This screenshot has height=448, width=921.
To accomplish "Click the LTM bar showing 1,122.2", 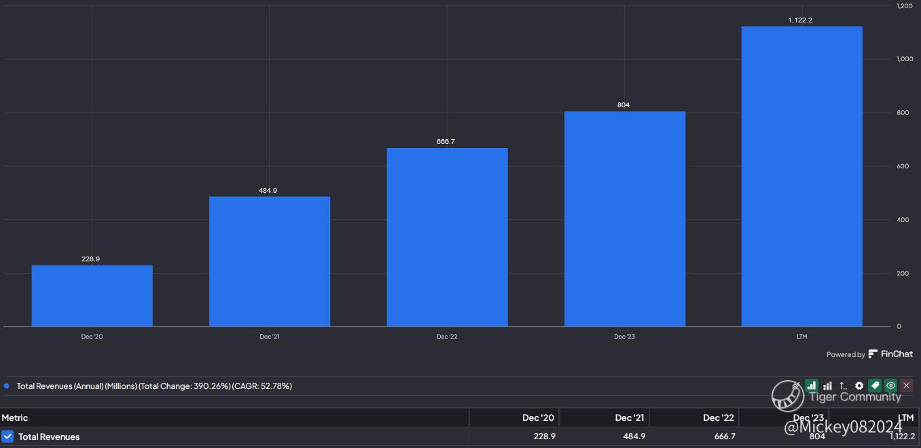I will (x=802, y=176).
